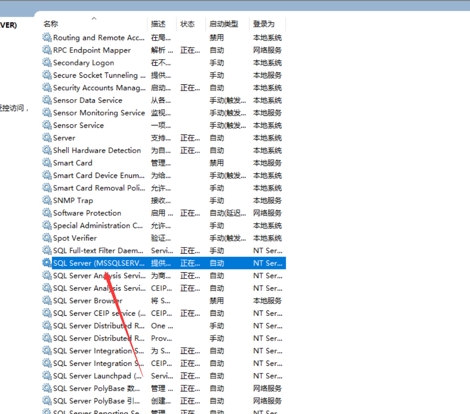Click 正在... status in Server row
This screenshot has height=414, width=470.
190,138
